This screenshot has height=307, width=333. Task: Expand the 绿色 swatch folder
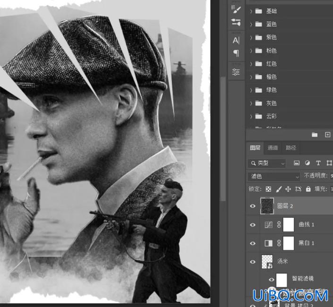[251, 90]
